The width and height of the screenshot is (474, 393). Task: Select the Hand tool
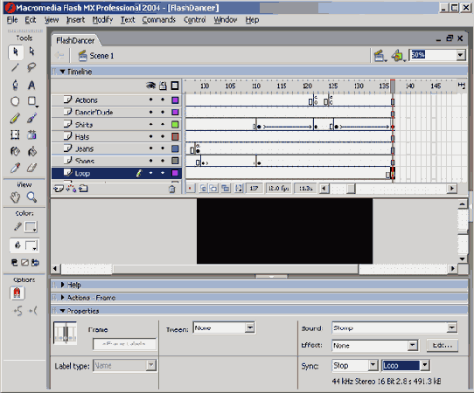[x=15, y=197]
